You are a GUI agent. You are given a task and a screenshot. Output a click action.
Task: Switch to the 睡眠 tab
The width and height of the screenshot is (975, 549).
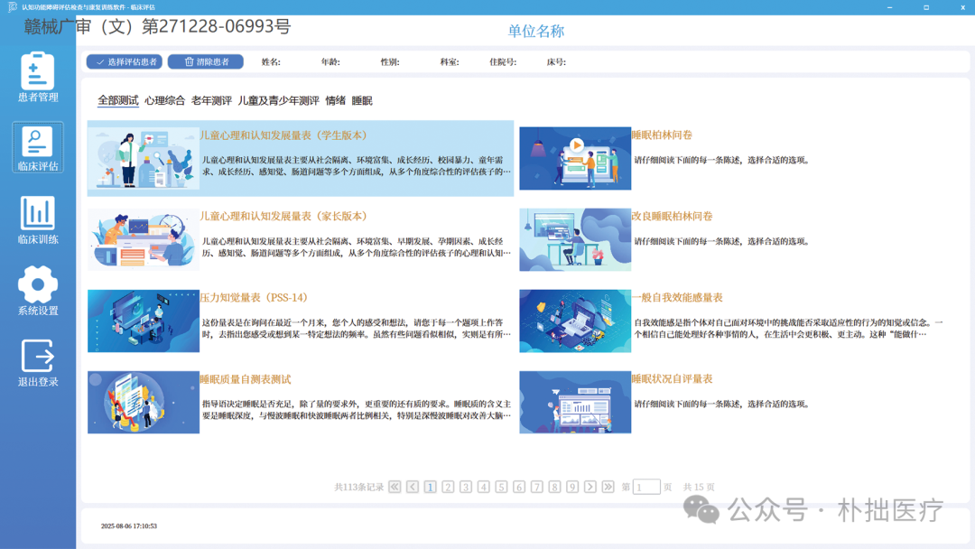click(x=362, y=100)
